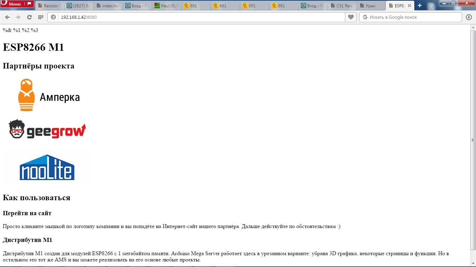This screenshot has width=476, height=267.
Task: Reload the current page
Action: pos(29,17)
